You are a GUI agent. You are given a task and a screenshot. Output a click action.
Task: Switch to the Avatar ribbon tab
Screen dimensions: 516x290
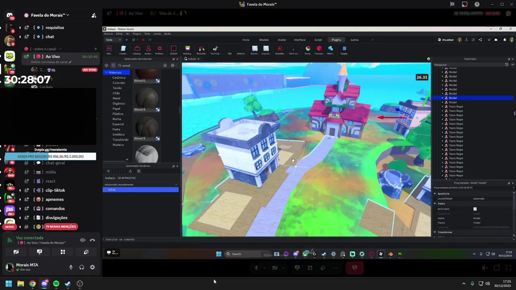282,40
